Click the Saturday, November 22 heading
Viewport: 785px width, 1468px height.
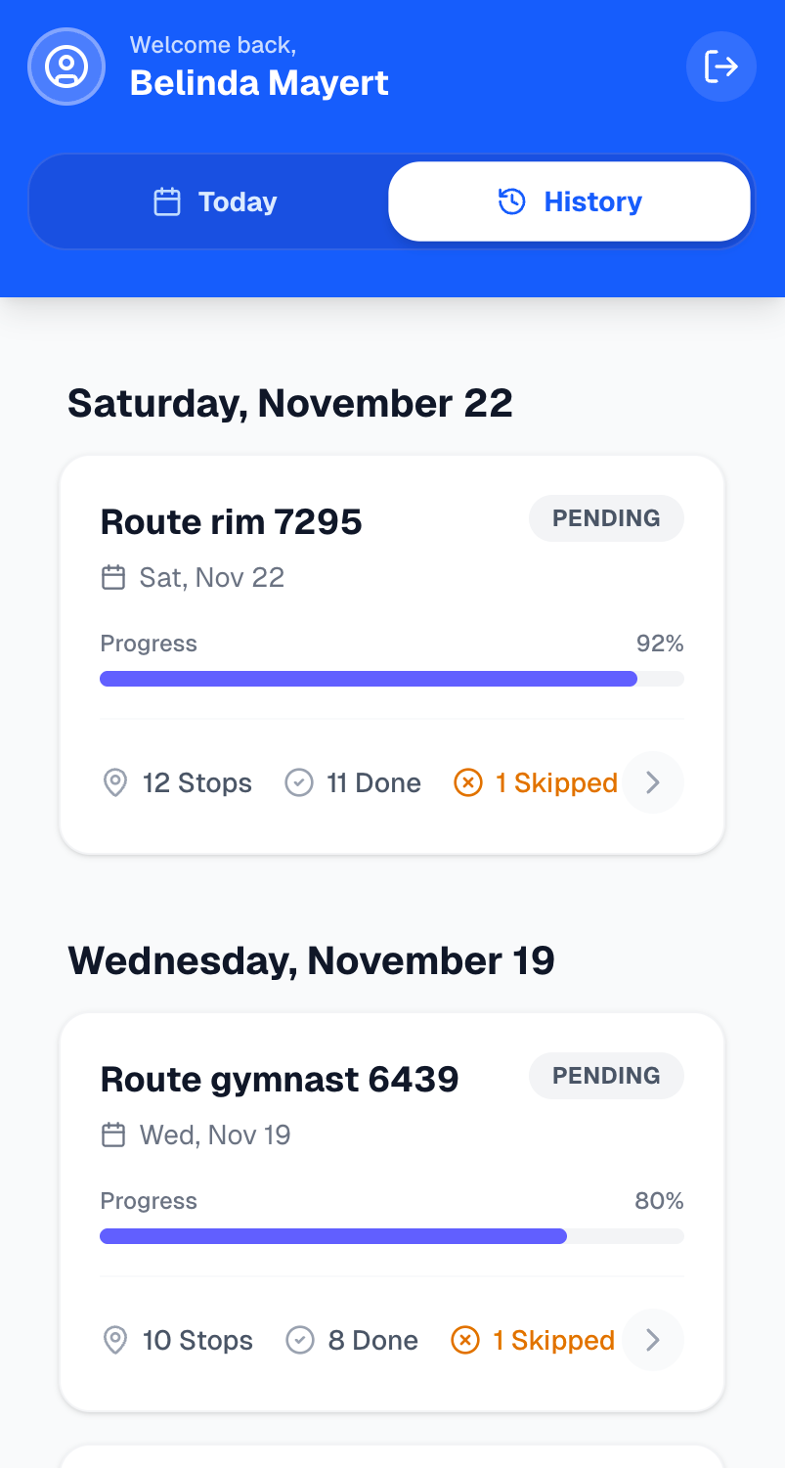point(289,402)
